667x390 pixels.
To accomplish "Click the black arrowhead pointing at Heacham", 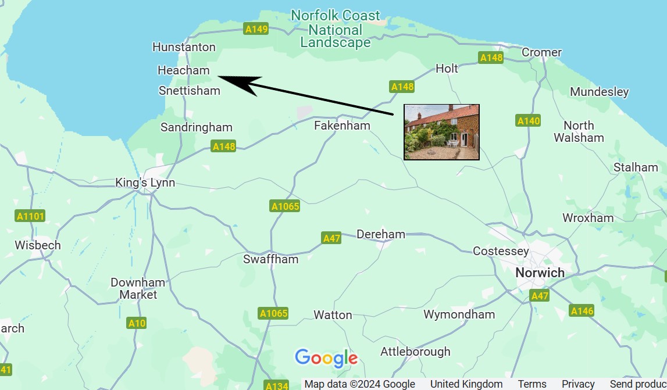I will 240,84.
